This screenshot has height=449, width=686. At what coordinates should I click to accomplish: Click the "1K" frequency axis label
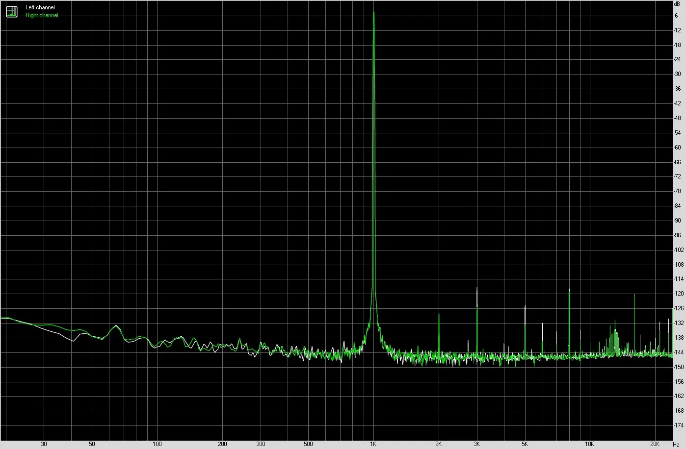(x=373, y=444)
